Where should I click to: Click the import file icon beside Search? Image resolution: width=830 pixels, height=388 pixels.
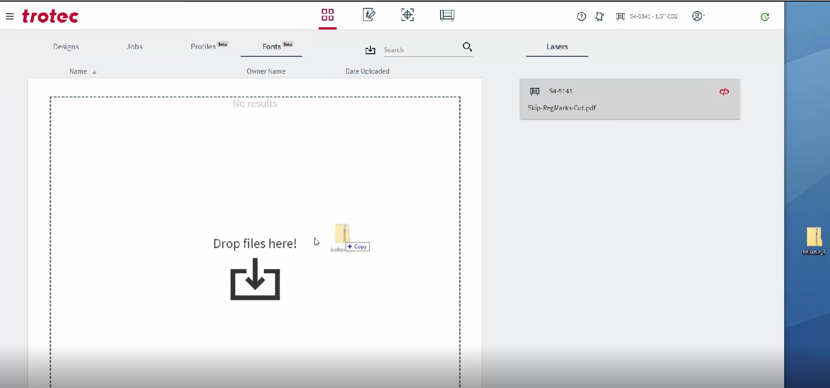tap(370, 50)
